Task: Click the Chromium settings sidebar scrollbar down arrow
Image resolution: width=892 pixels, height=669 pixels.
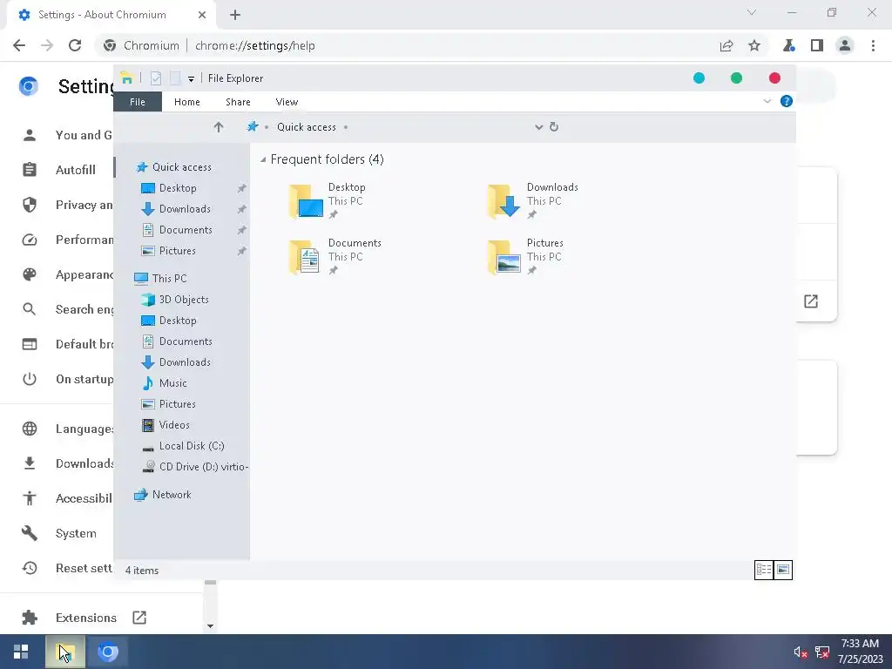Action: (x=211, y=625)
